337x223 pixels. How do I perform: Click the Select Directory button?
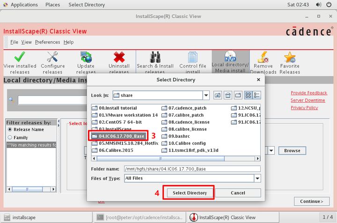(x=190, y=193)
